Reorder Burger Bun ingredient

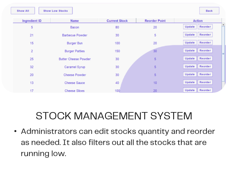pyautogui.click(x=205, y=42)
